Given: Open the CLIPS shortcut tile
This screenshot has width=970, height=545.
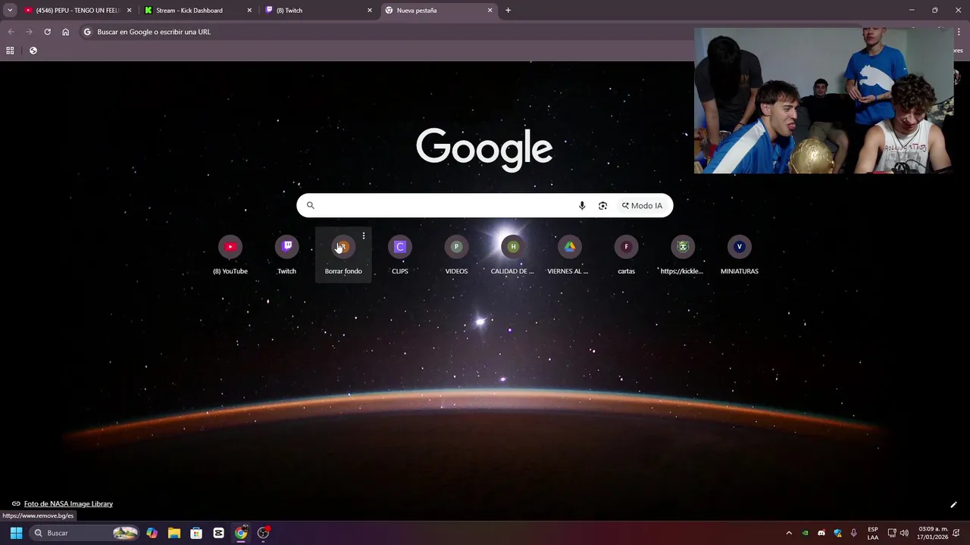Looking at the screenshot, I should pos(400,255).
